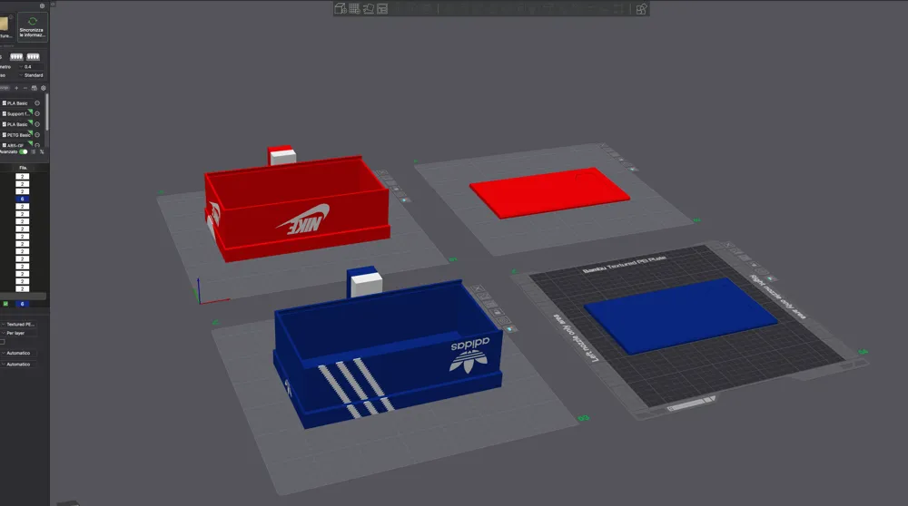Click the plate type thumbnail in the sidebar
Image resolution: width=908 pixels, height=506 pixels.
[4, 24]
